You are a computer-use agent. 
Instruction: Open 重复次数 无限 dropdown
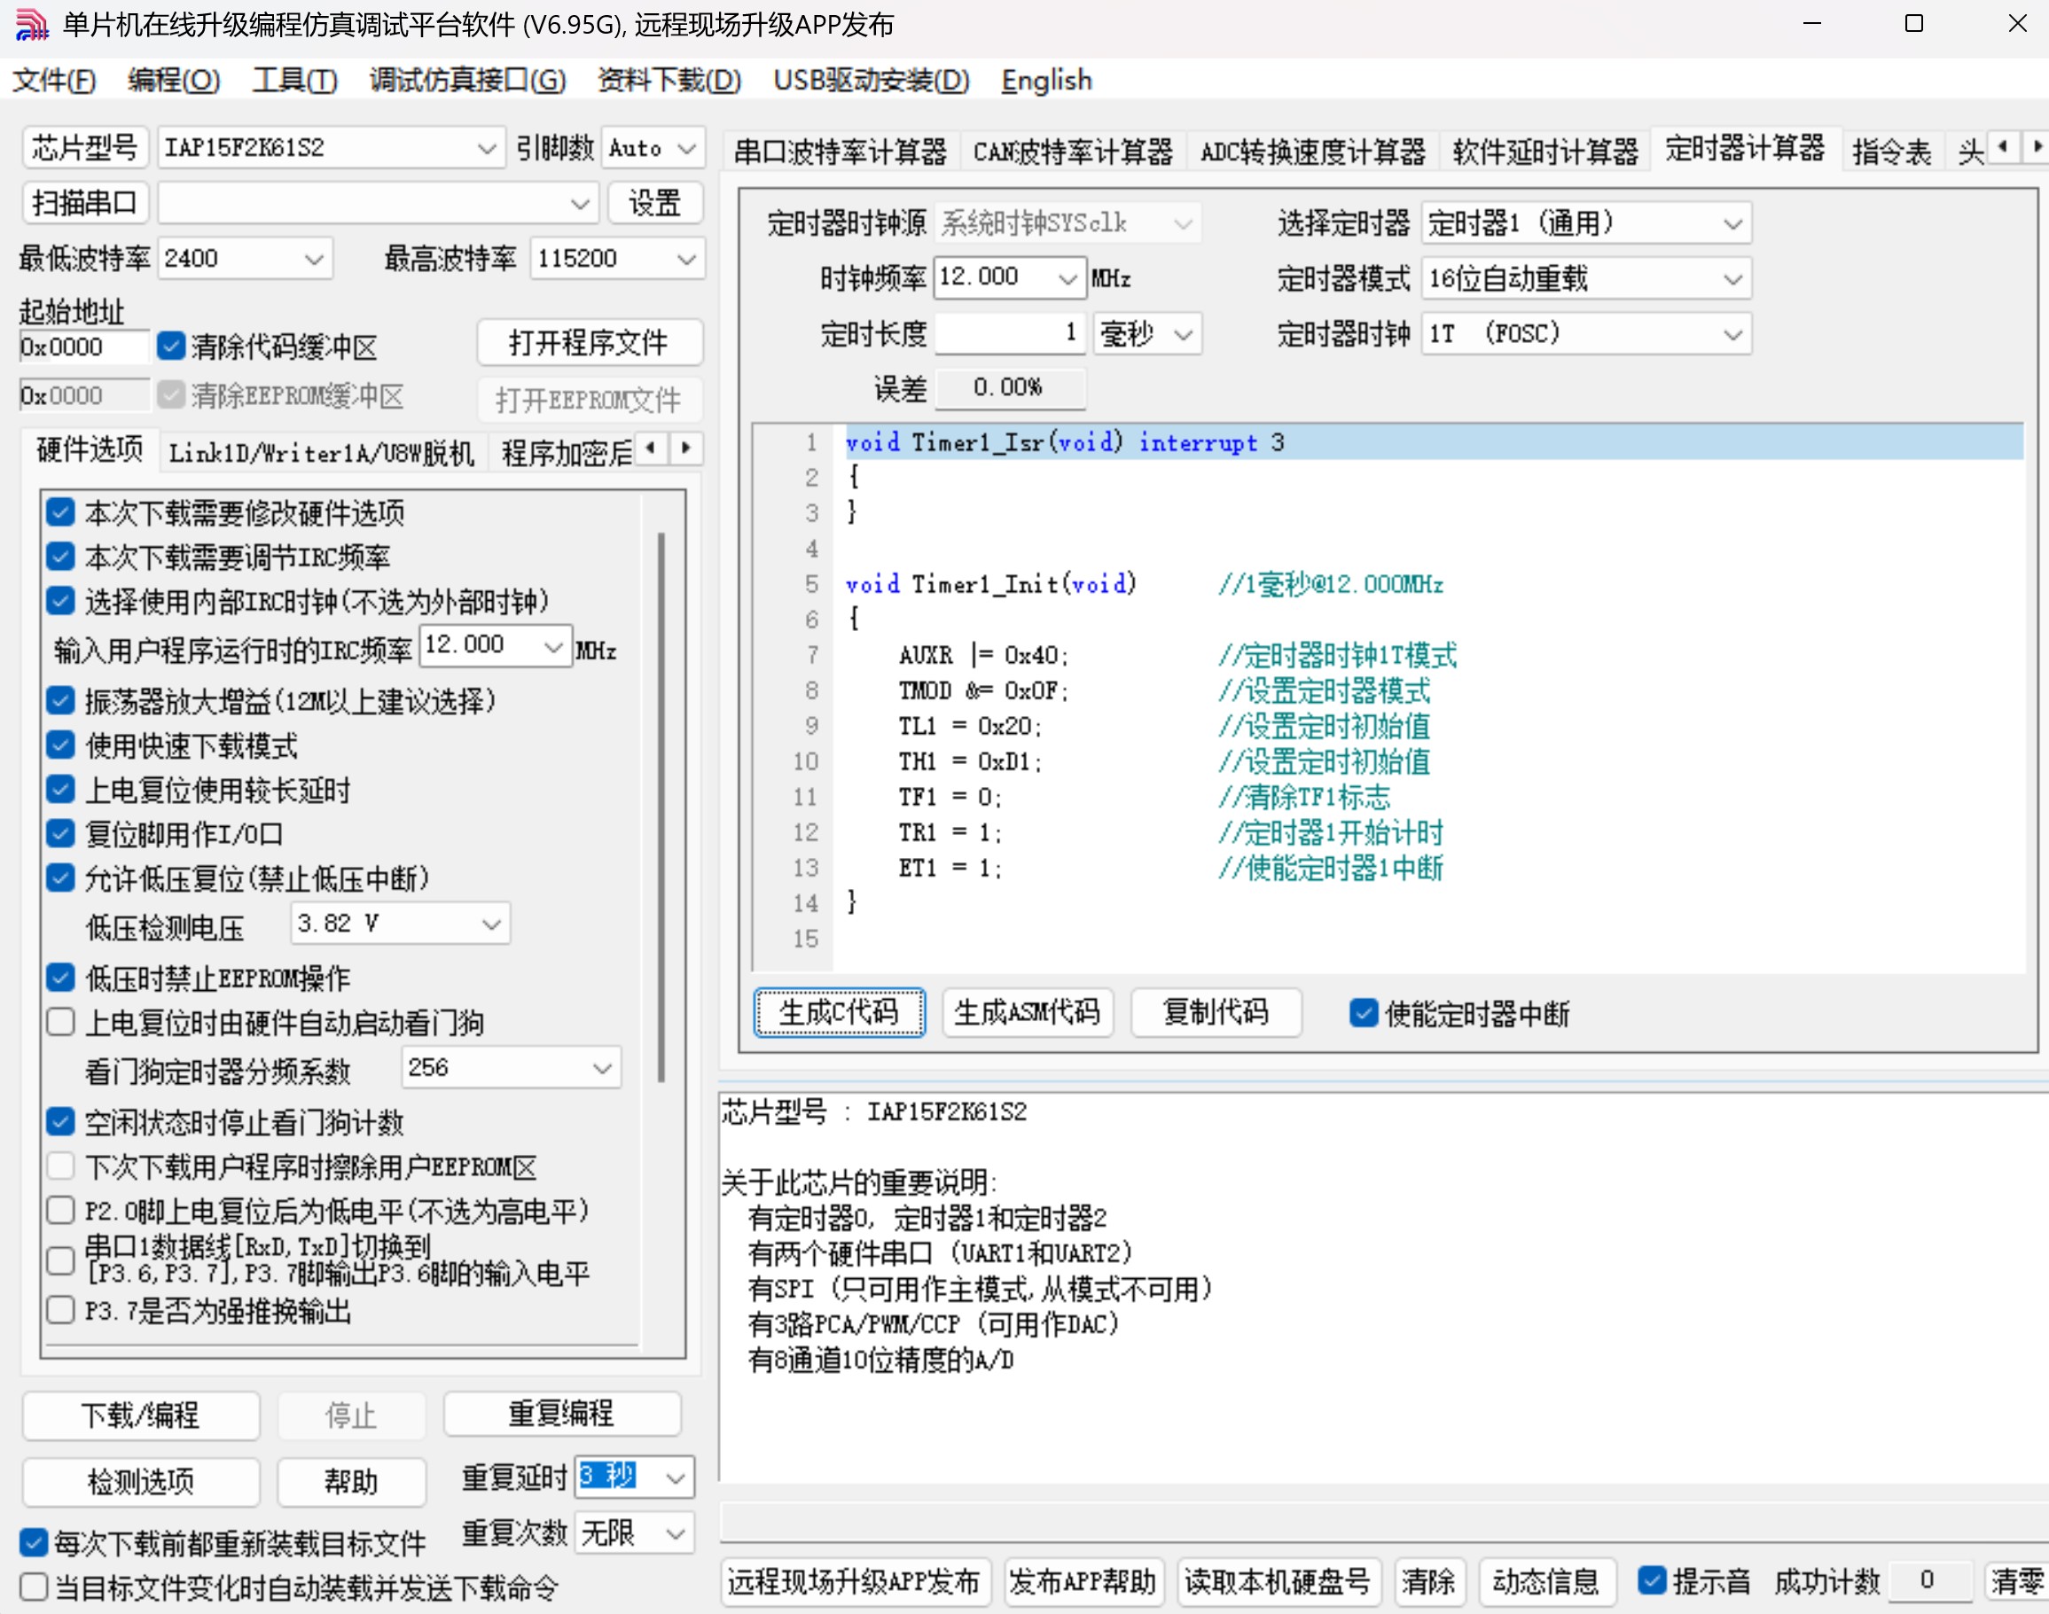tap(634, 1532)
